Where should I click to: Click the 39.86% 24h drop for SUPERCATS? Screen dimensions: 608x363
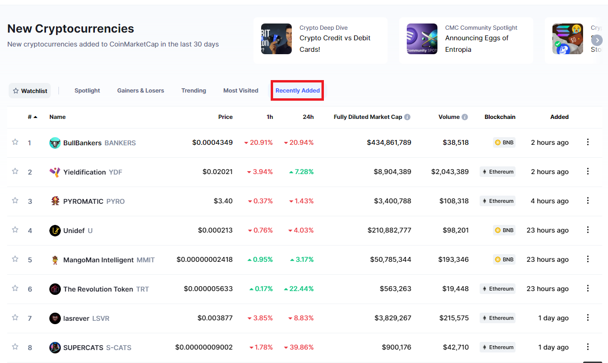point(299,347)
